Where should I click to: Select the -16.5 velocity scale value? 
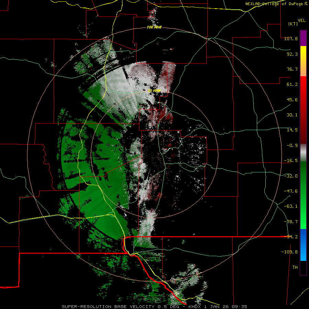[x=291, y=161]
